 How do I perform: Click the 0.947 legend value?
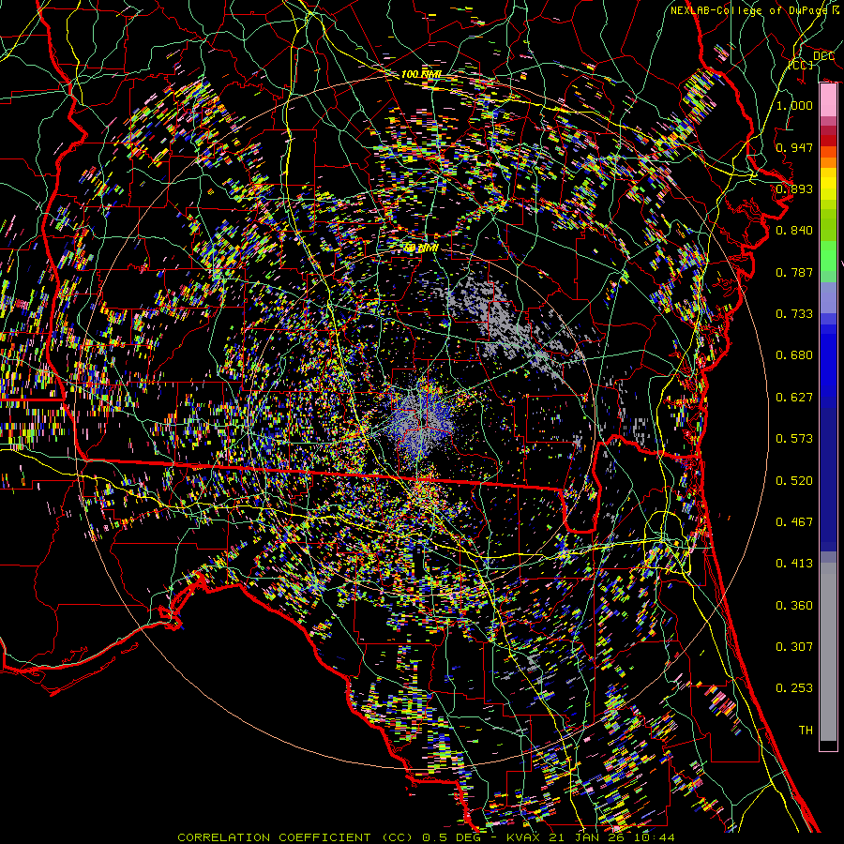click(x=794, y=147)
